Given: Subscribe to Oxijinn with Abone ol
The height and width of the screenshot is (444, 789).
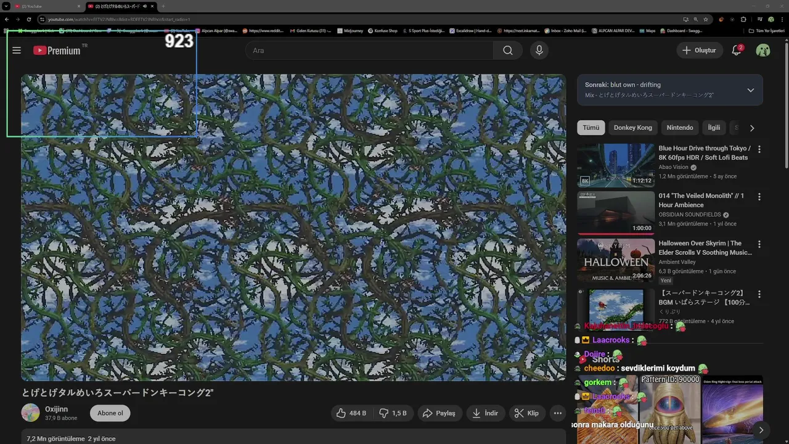Looking at the screenshot, I should (110, 413).
